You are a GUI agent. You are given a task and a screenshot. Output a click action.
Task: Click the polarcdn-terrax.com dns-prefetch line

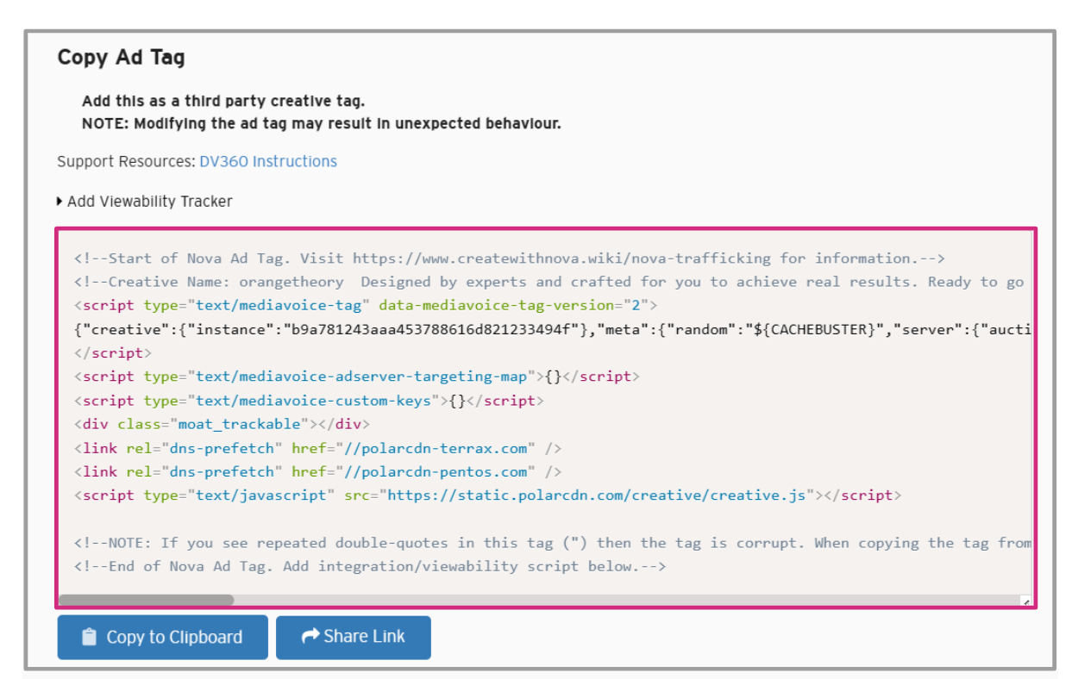(317, 448)
